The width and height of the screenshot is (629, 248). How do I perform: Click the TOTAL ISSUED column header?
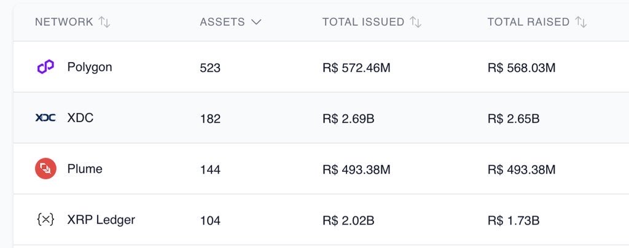(x=364, y=22)
